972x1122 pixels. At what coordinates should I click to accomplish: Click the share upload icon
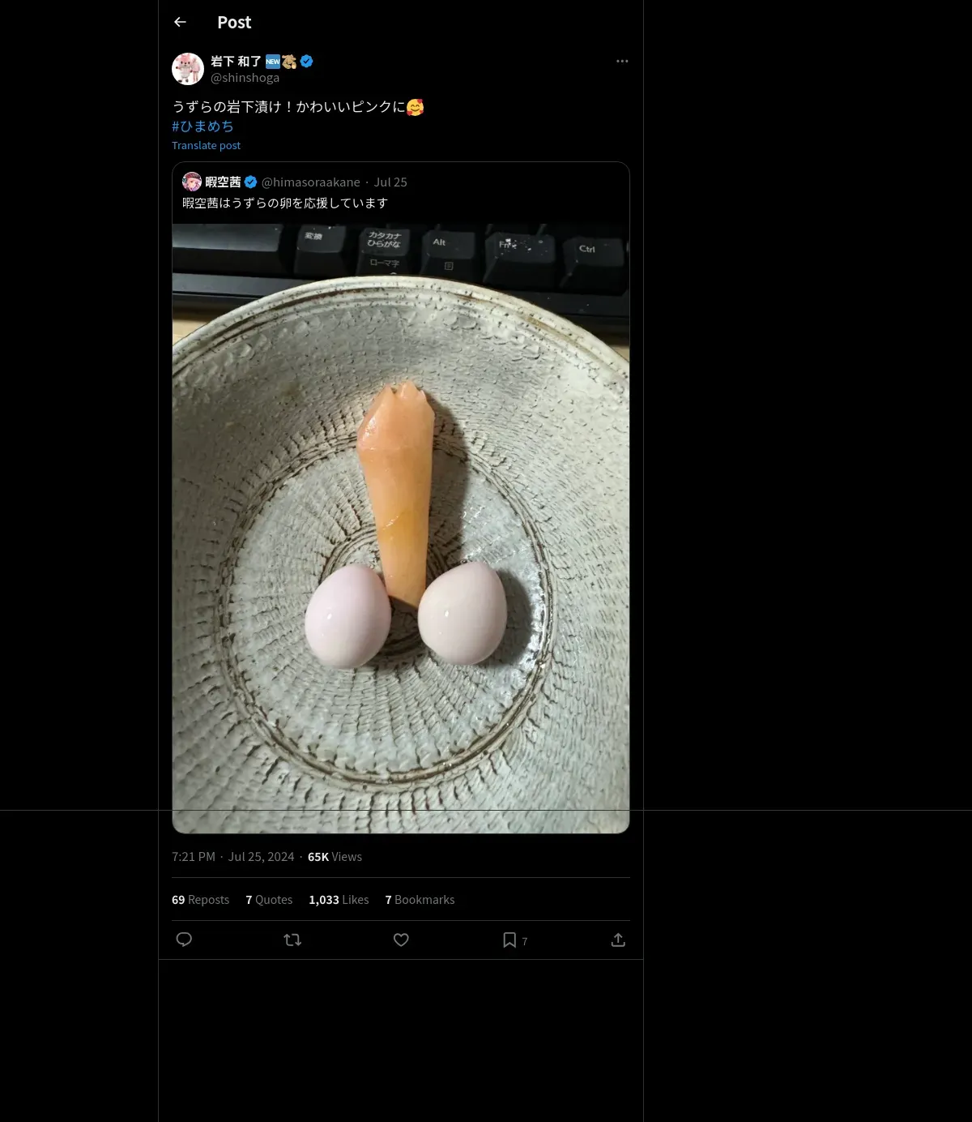pos(618,940)
